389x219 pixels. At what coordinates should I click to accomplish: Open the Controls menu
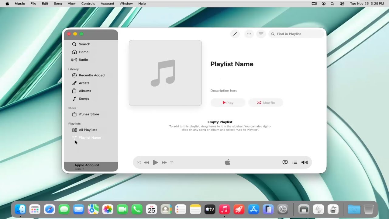(x=88, y=4)
